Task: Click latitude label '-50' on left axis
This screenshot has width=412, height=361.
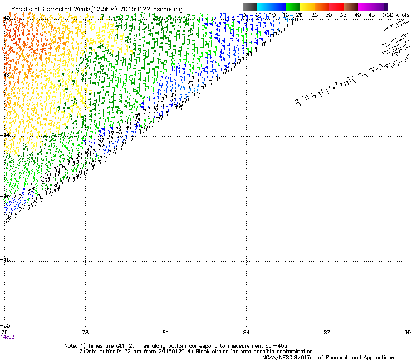Action: coord(5,326)
